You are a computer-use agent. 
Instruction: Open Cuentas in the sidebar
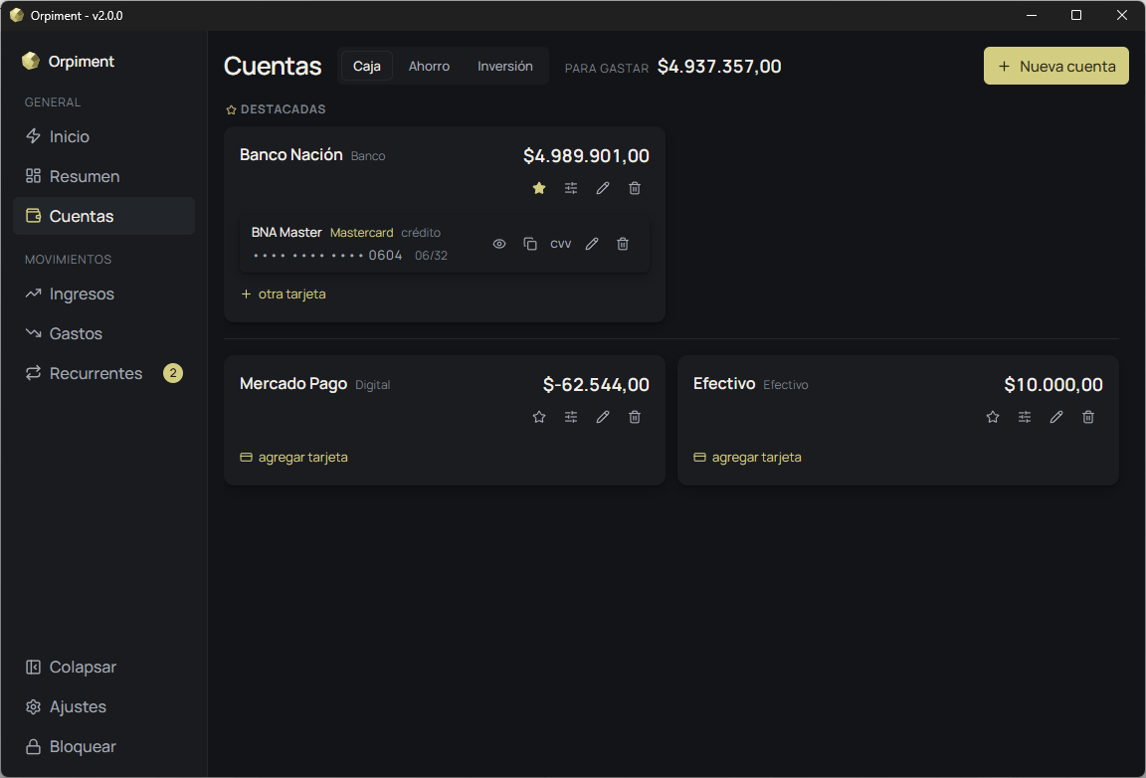[103, 216]
